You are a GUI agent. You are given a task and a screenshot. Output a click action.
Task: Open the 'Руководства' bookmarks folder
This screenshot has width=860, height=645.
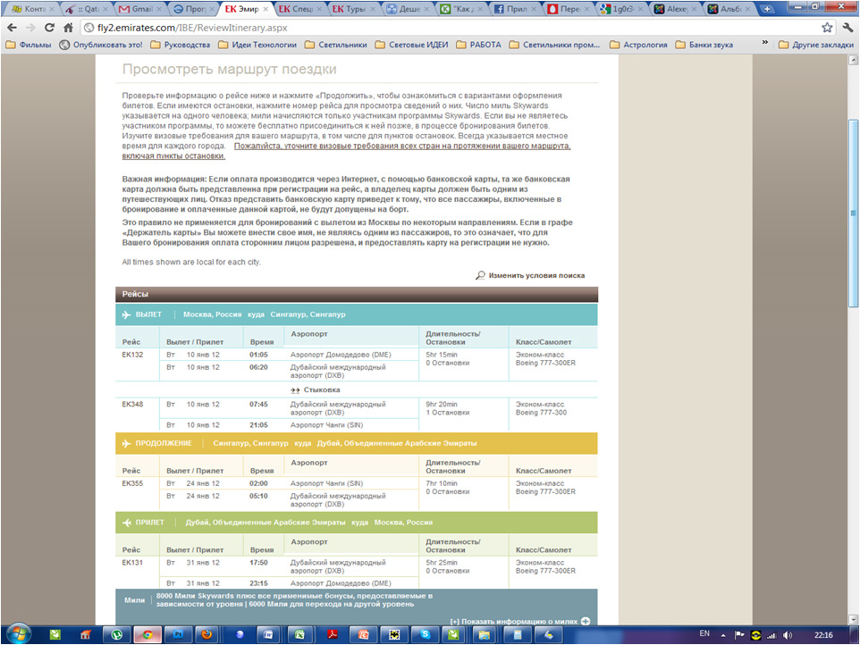[181, 45]
